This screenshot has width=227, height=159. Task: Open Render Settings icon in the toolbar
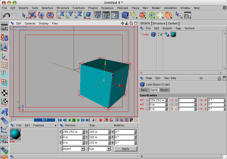coord(115,15)
